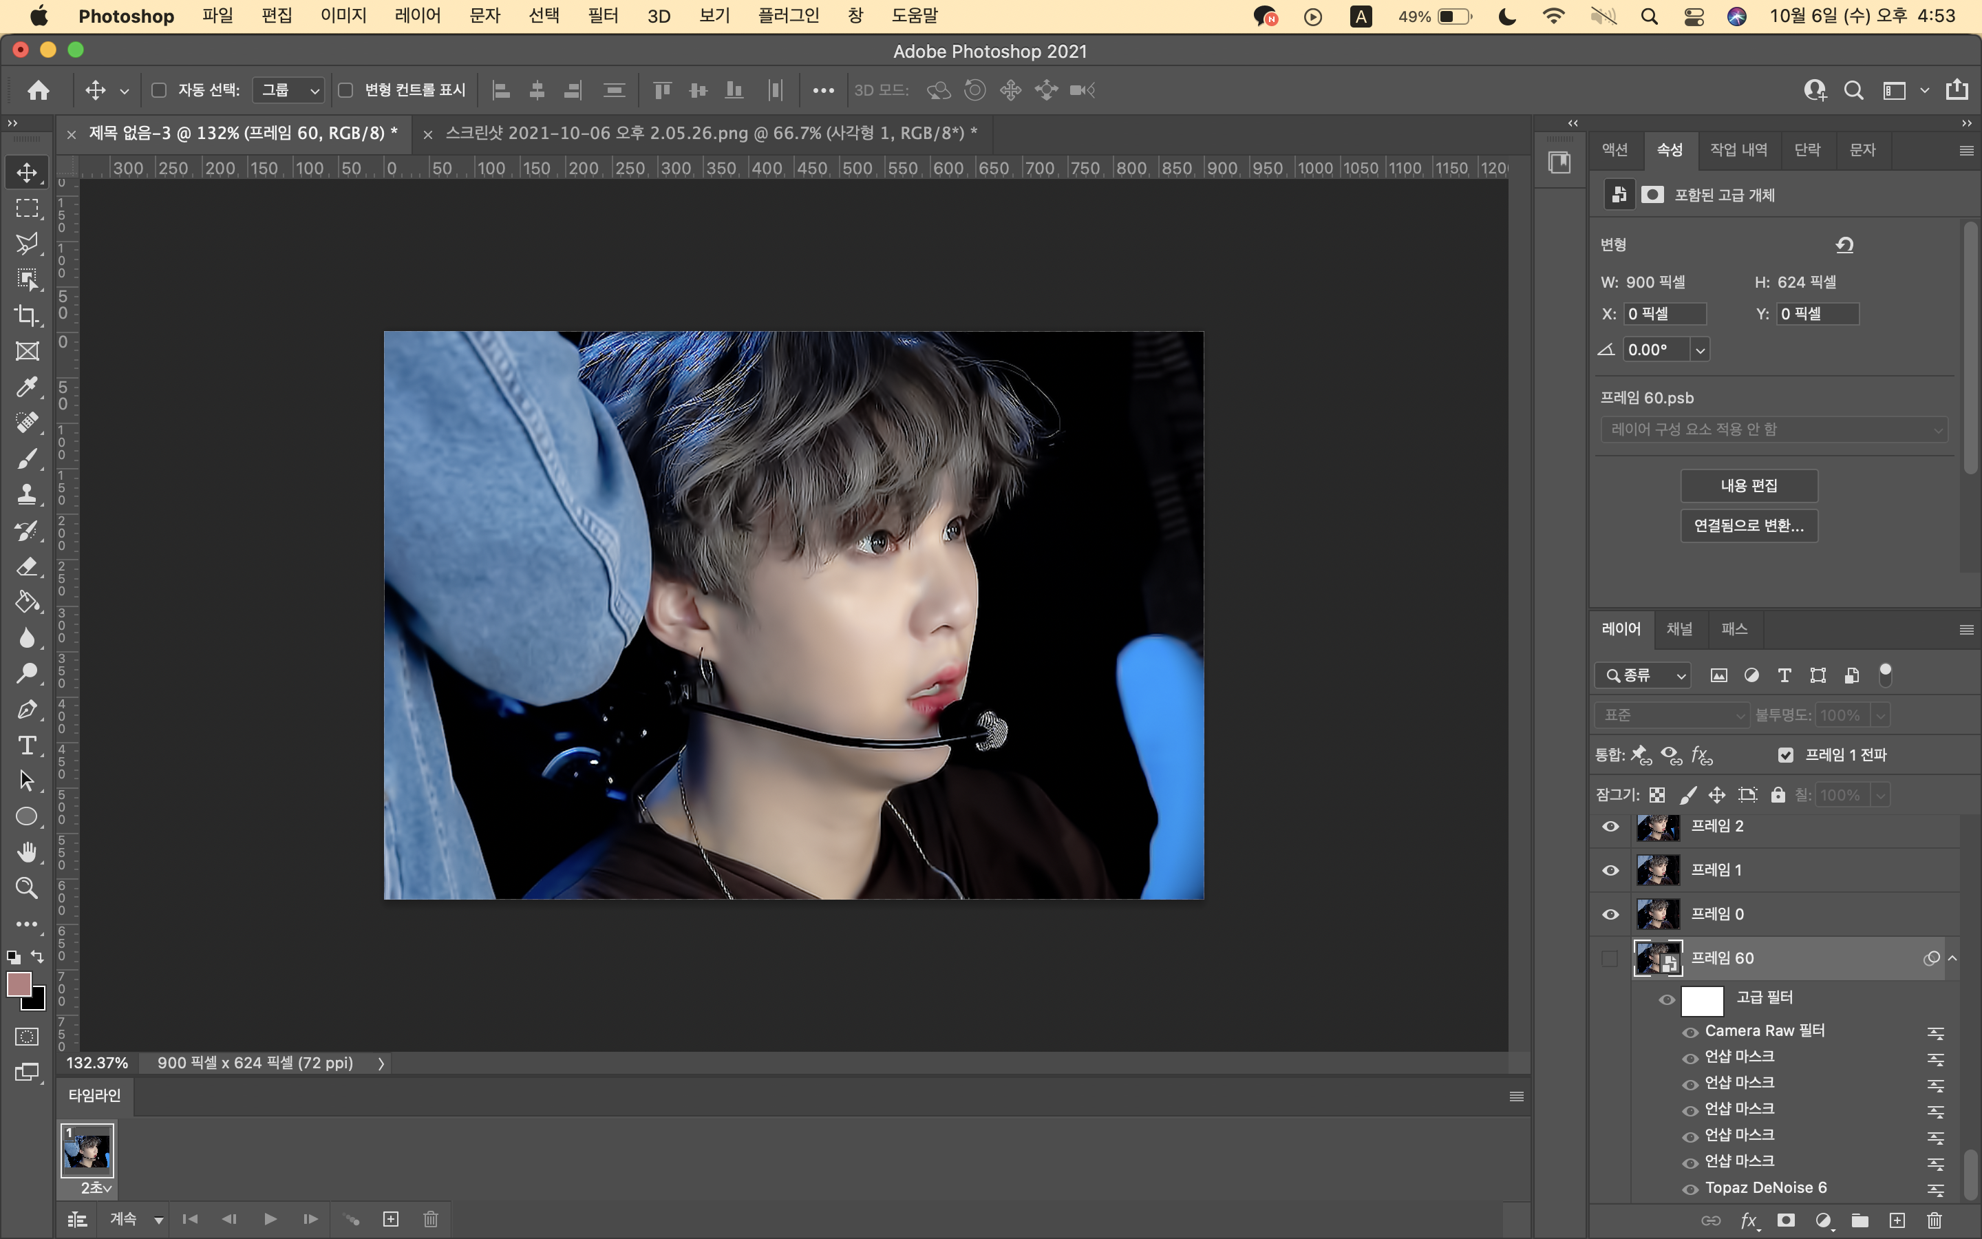Go to the Photoshop Home screen
The width and height of the screenshot is (1982, 1239).
pyautogui.click(x=38, y=90)
